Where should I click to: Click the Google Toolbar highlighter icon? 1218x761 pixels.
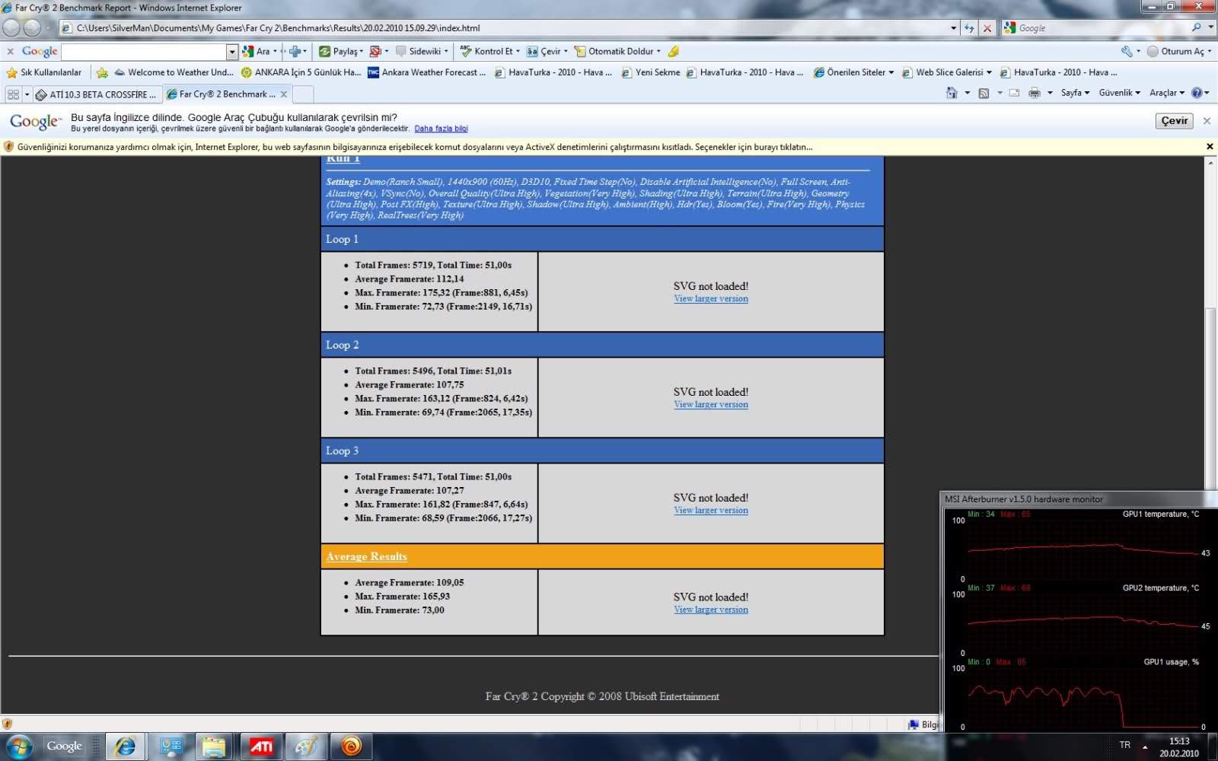673,51
